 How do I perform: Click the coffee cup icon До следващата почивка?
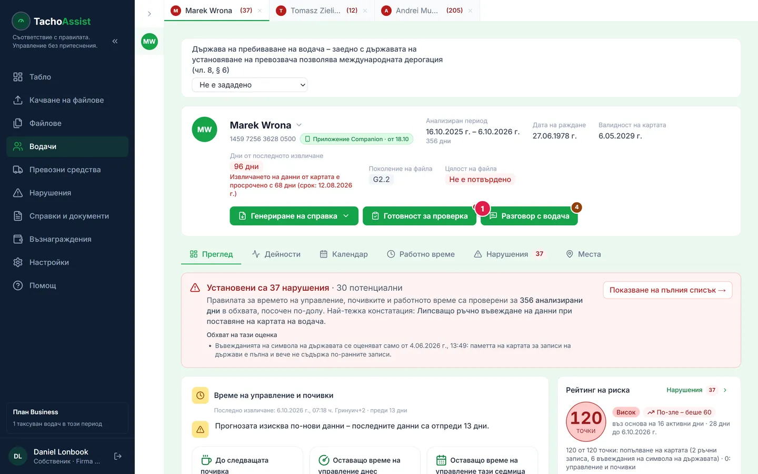click(x=206, y=460)
